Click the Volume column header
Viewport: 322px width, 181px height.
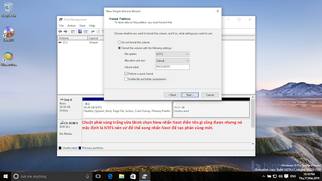pos(72,38)
